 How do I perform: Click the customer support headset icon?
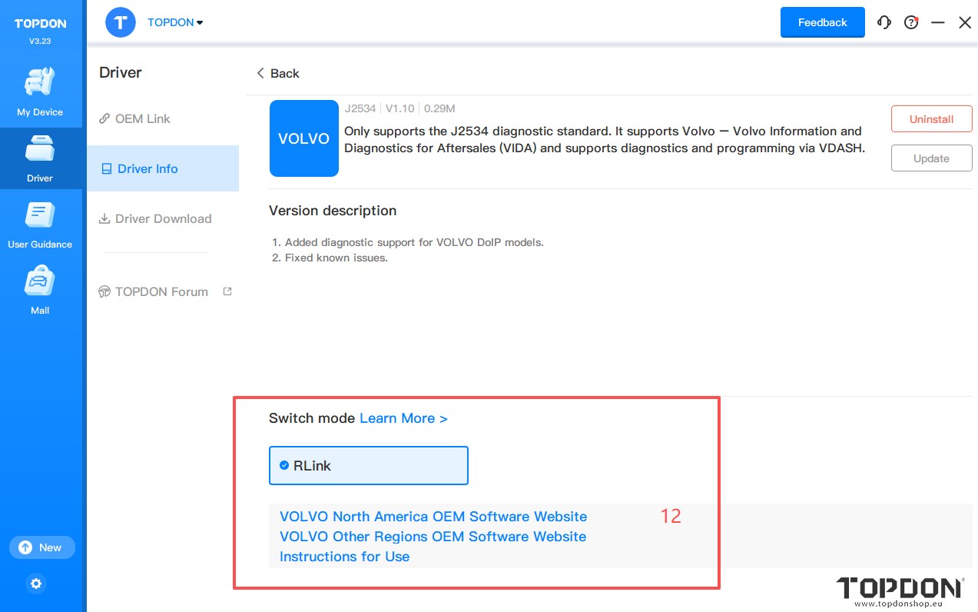(x=884, y=22)
